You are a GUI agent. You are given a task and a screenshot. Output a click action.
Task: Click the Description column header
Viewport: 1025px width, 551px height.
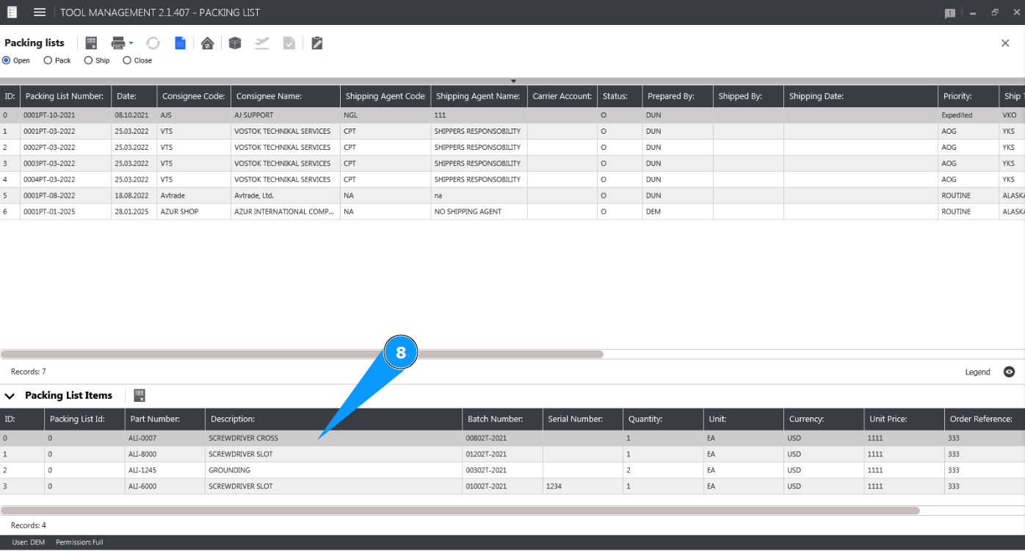[333, 419]
